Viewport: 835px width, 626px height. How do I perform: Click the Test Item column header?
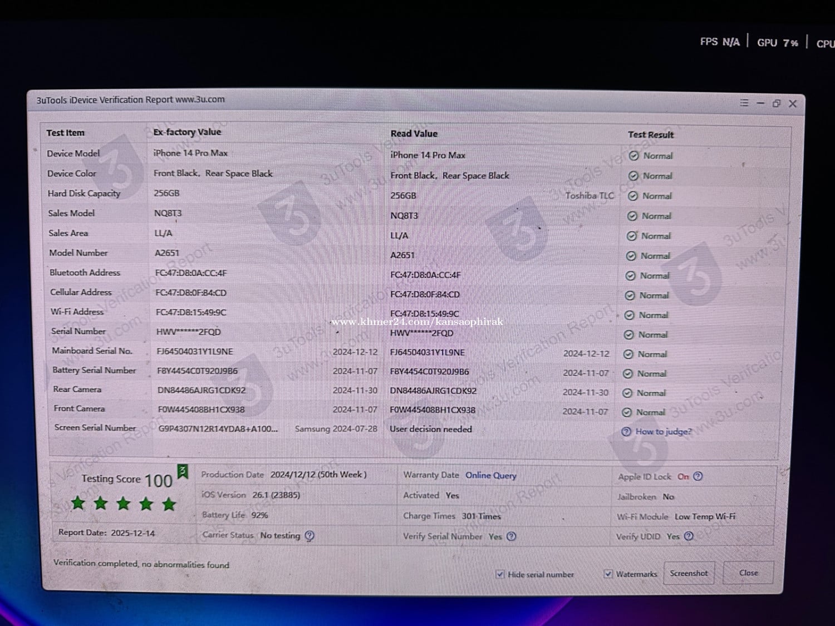point(66,133)
